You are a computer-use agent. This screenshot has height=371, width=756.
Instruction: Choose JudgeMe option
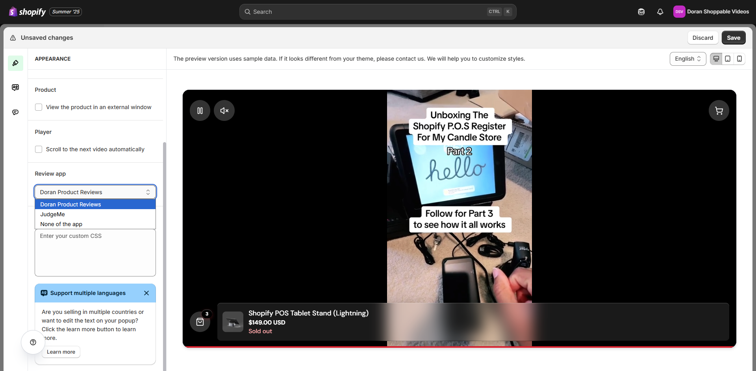pos(95,214)
